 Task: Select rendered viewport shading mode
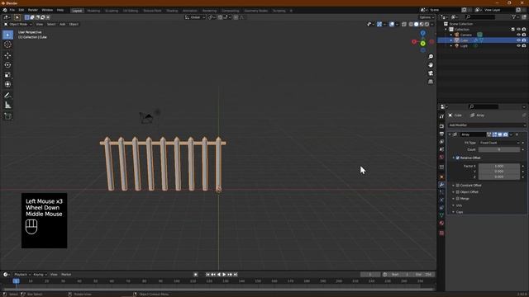click(427, 24)
